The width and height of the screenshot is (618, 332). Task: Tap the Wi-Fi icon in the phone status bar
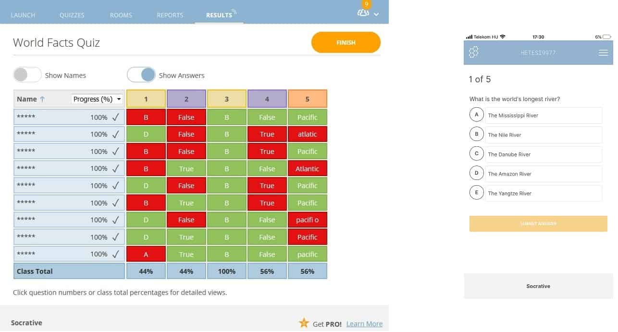coord(503,37)
